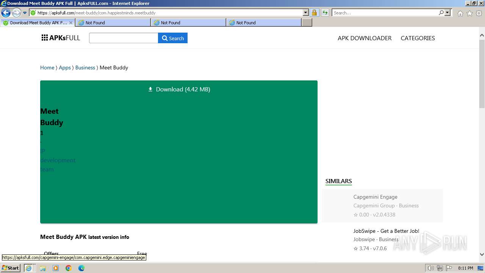This screenshot has height=273, width=485.
Task: Open Capgemini Engage similar app
Action: click(382, 206)
